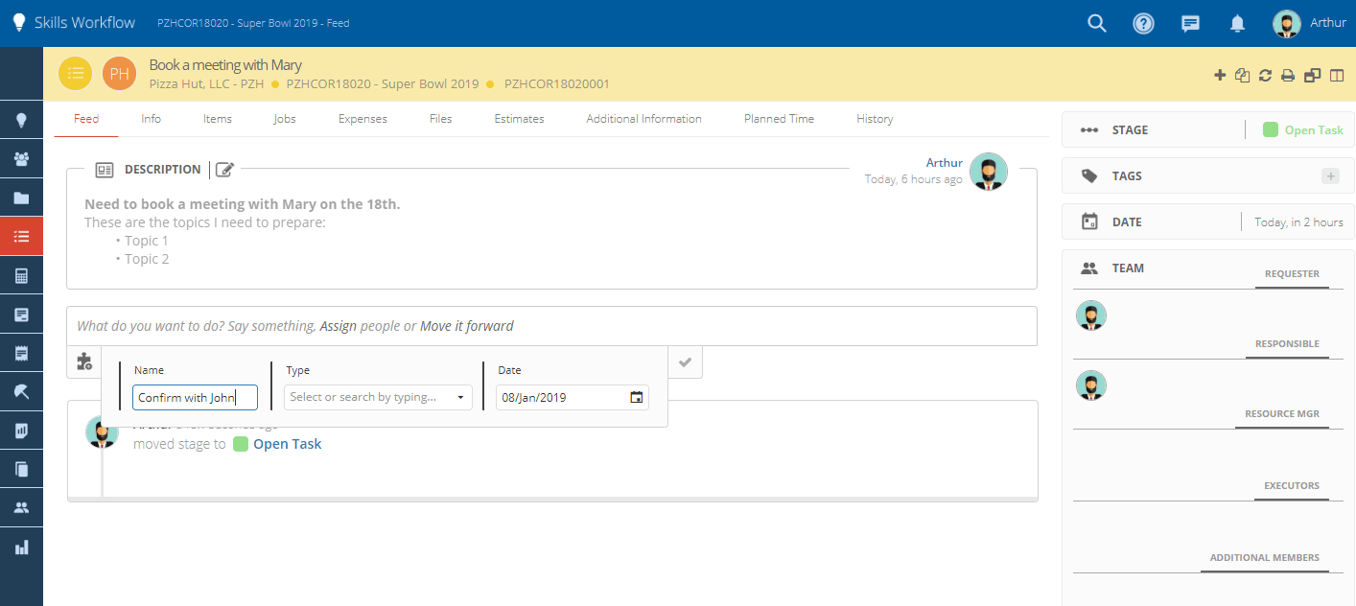This screenshot has height=606, width=1356.
Task: Click the Open Task stage link in feed
Action: click(287, 444)
